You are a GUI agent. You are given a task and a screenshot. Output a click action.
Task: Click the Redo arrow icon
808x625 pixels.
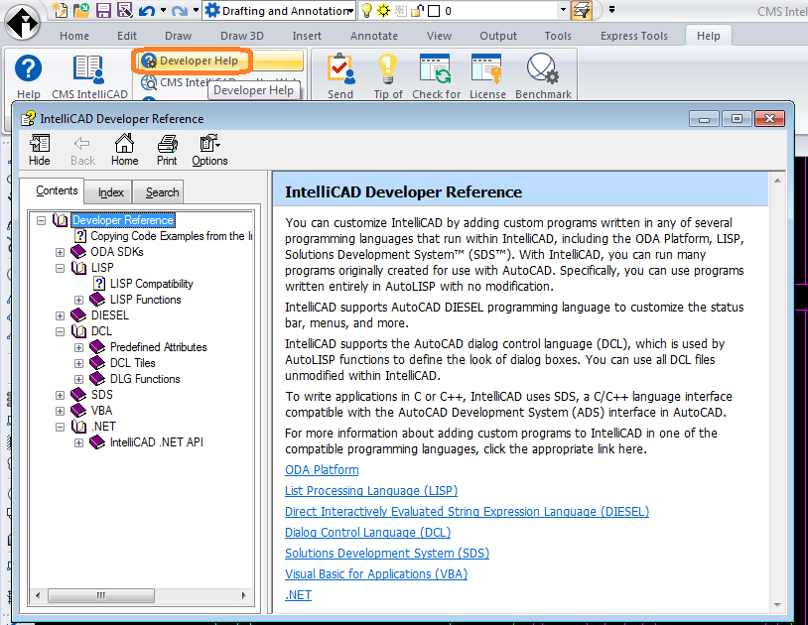[180, 10]
